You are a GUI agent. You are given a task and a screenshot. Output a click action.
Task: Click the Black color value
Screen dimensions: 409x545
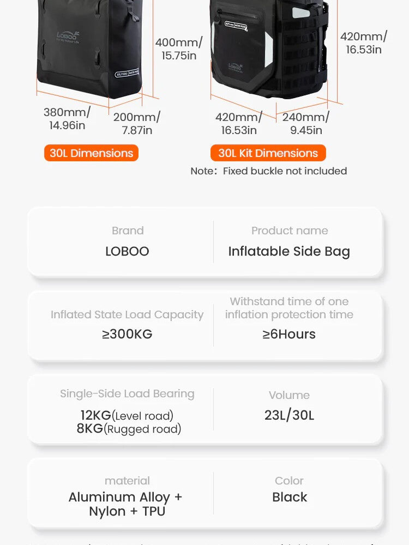pos(290,497)
